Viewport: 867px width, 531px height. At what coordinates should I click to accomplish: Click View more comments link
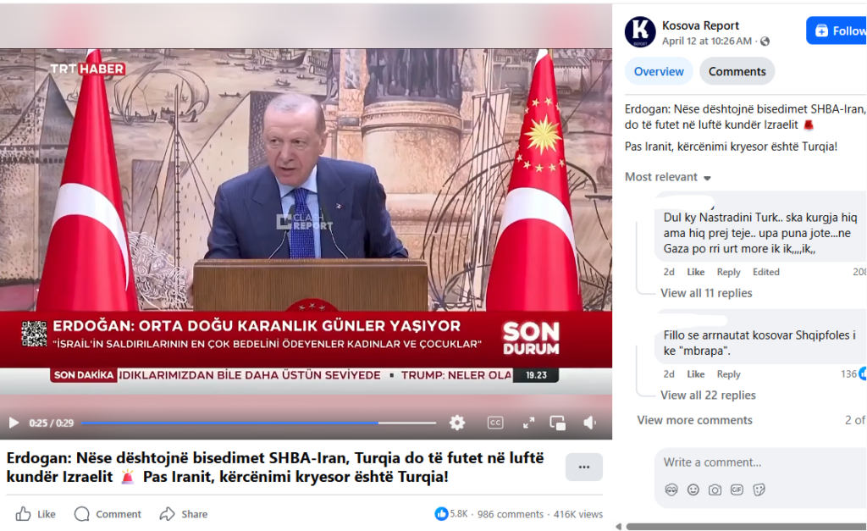point(694,420)
